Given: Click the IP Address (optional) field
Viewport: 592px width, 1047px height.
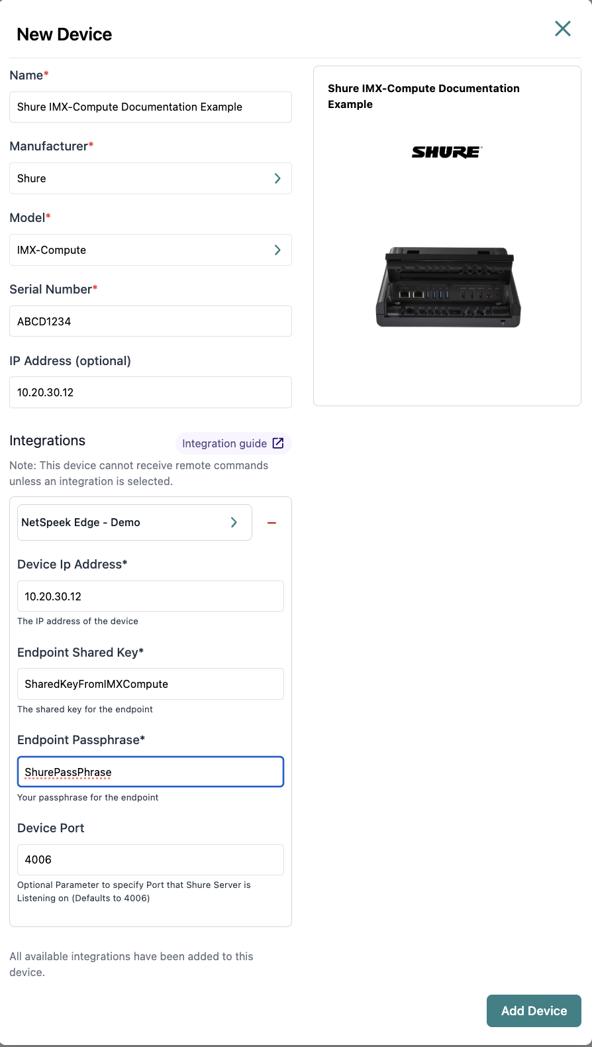Looking at the screenshot, I should (x=150, y=392).
